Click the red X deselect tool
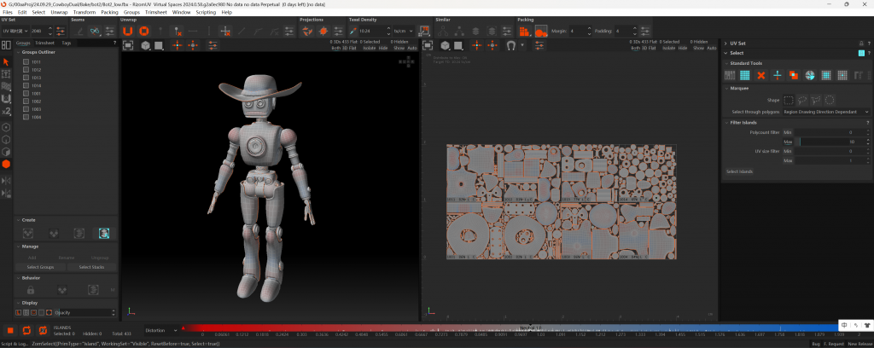The width and height of the screenshot is (874, 348). 761,75
